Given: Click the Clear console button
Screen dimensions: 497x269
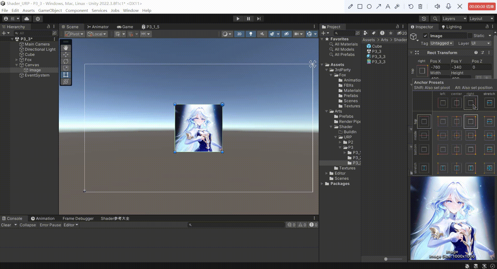Looking at the screenshot, I should (x=6, y=225).
